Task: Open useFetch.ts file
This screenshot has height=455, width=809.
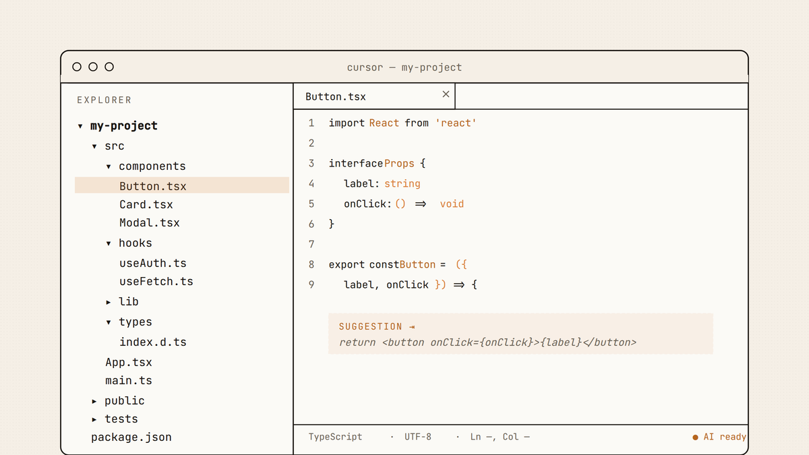Action: point(156,281)
